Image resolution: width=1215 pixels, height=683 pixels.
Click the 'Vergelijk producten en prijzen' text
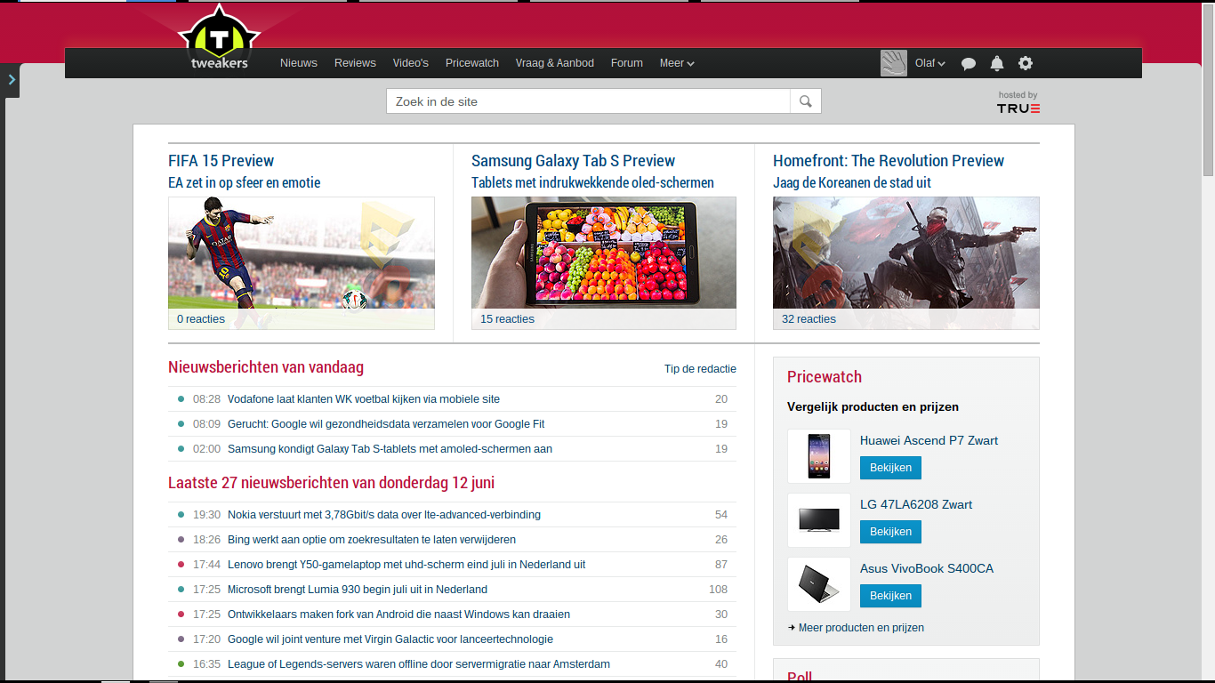pos(873,407)
